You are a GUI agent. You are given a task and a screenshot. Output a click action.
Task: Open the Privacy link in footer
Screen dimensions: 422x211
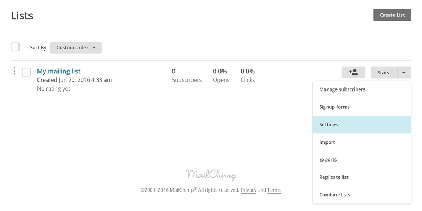click(248, 190)
